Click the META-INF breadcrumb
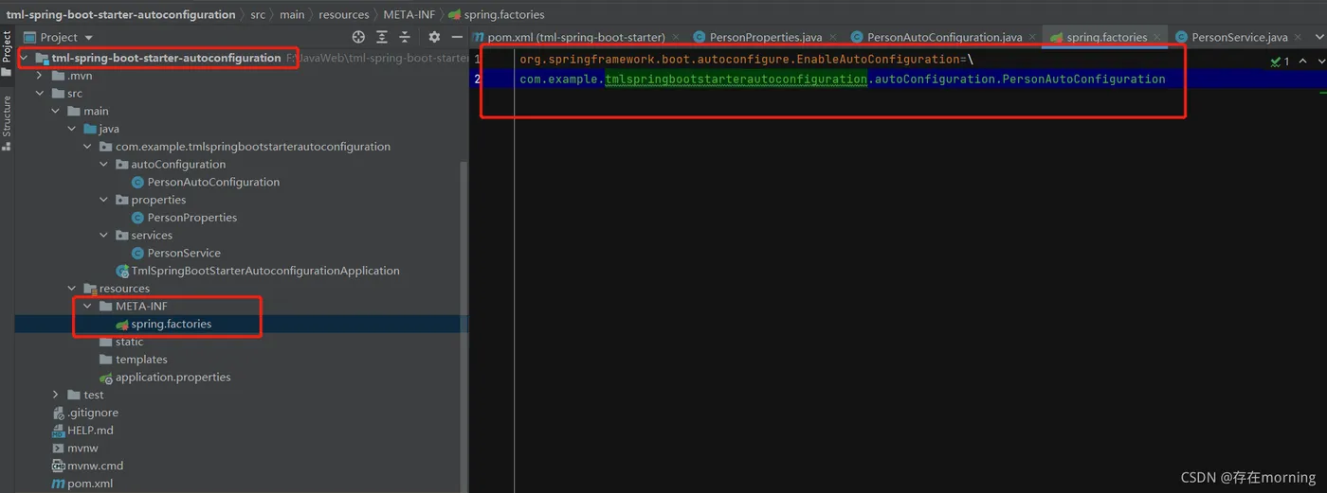The image size is (1327, 493). click(409, 14)
